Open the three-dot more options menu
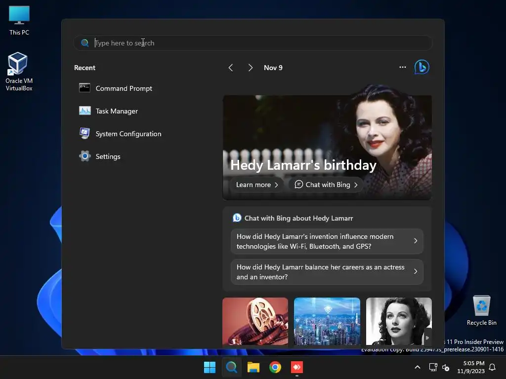The image size is (506, 379). pos(402,67)
